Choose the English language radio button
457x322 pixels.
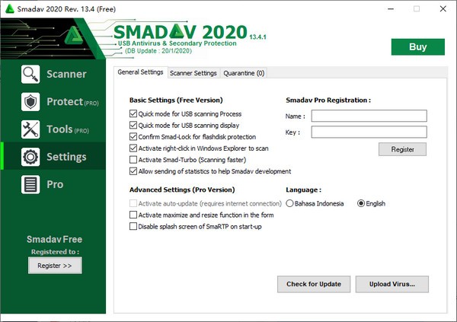[x=361, y=204]
